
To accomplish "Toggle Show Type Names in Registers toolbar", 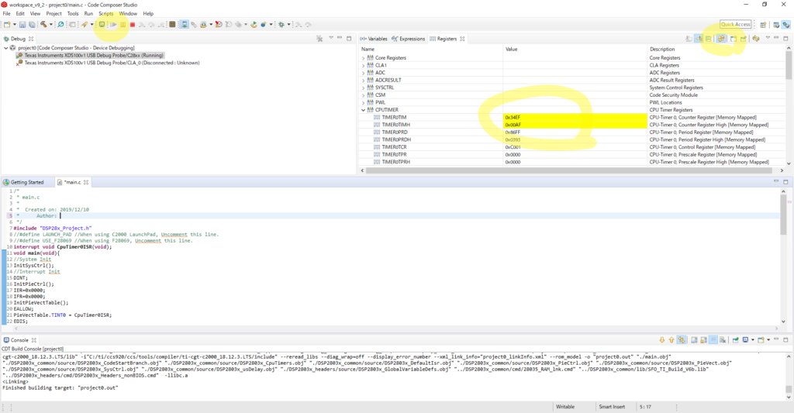I will (x=688, y=39).
